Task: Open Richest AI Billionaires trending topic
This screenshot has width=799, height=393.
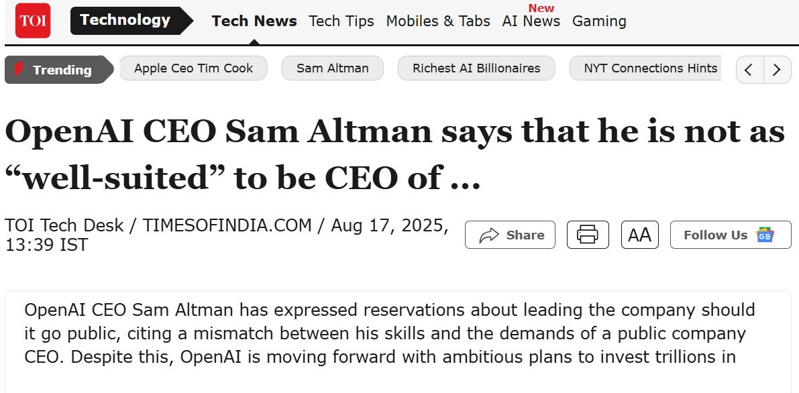Action: point(476,68)
